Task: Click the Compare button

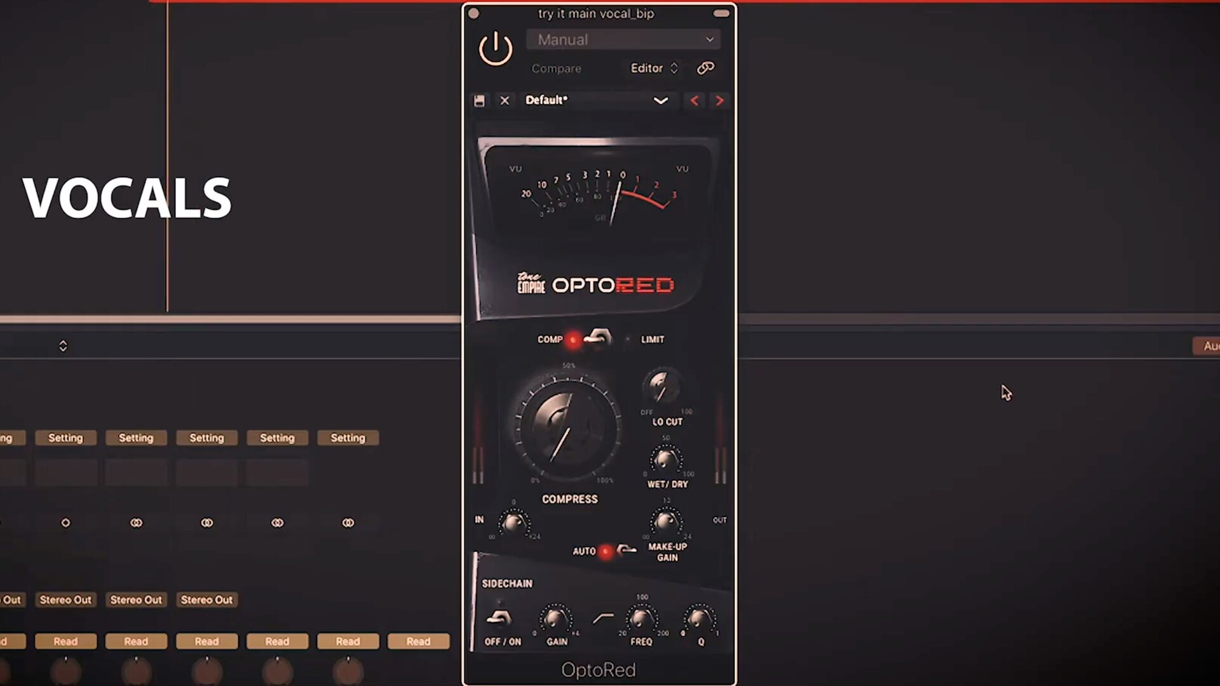Action: 556,68
